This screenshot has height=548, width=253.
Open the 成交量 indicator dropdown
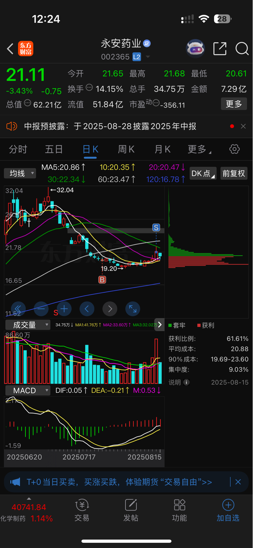[x=28, y=325]
